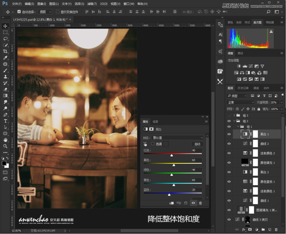The image size is (286, 234).
Task: Switch to the 历史记录 tab
Action: click(243, 88)
